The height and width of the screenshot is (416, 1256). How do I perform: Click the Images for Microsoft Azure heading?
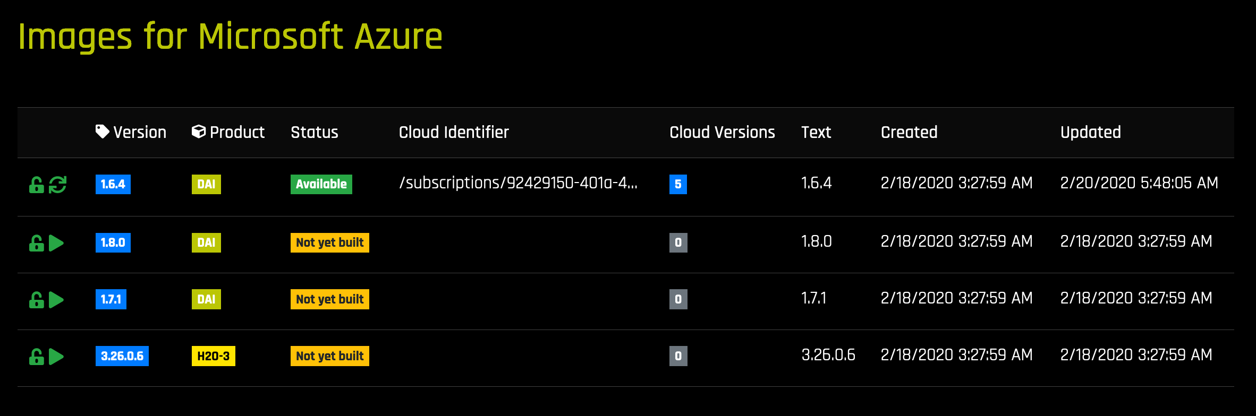tap(230, 37)
